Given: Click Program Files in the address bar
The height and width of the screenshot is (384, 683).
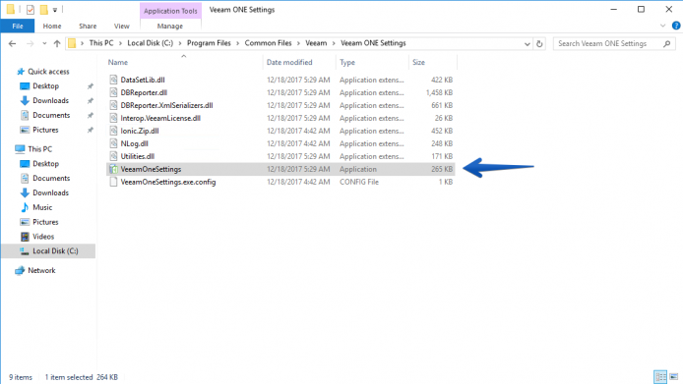Looking at the screenshot, I should pos(209,43).
